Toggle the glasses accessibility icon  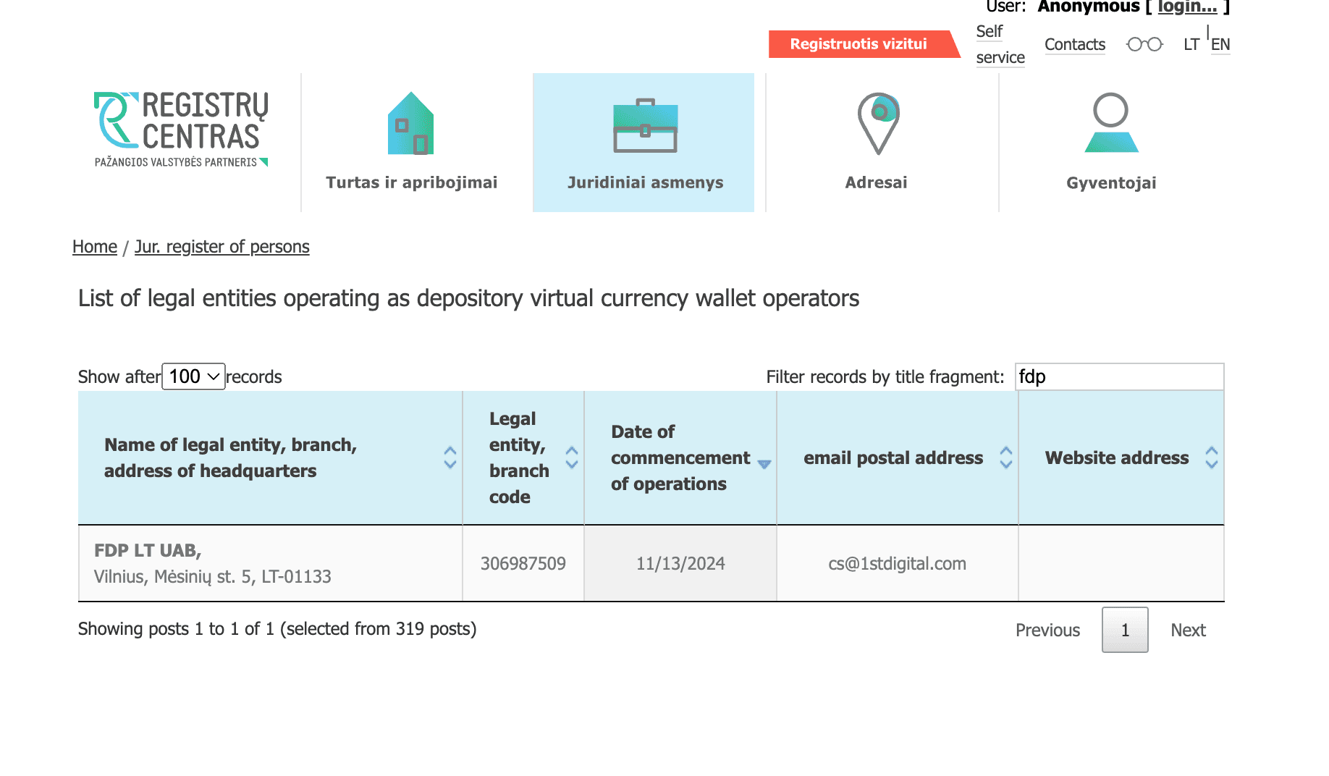1144,45
